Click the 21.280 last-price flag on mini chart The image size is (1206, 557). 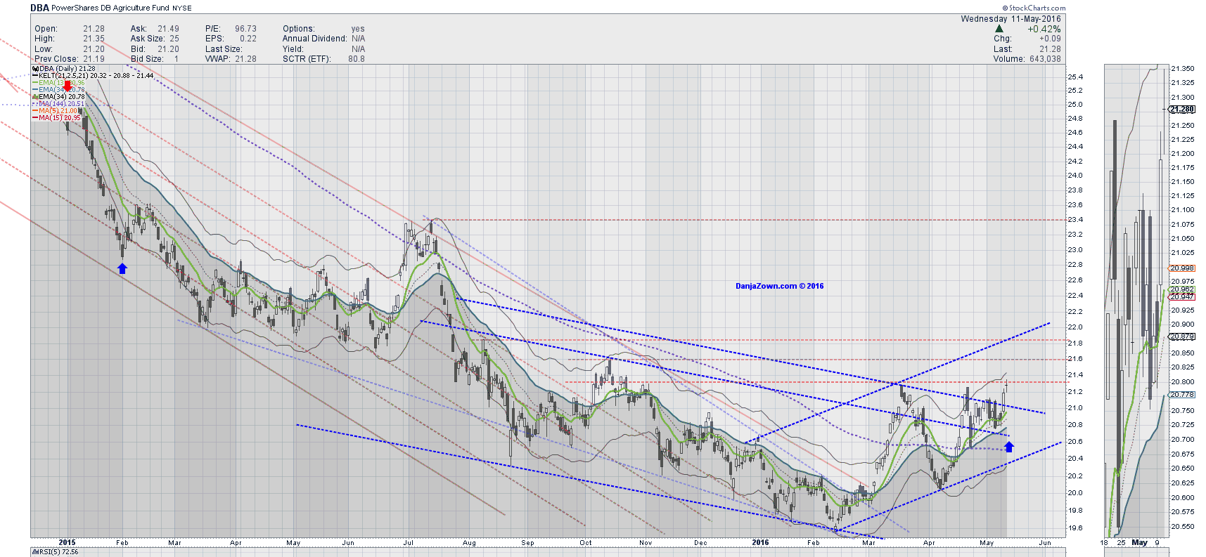click(x=1181, y=110)
